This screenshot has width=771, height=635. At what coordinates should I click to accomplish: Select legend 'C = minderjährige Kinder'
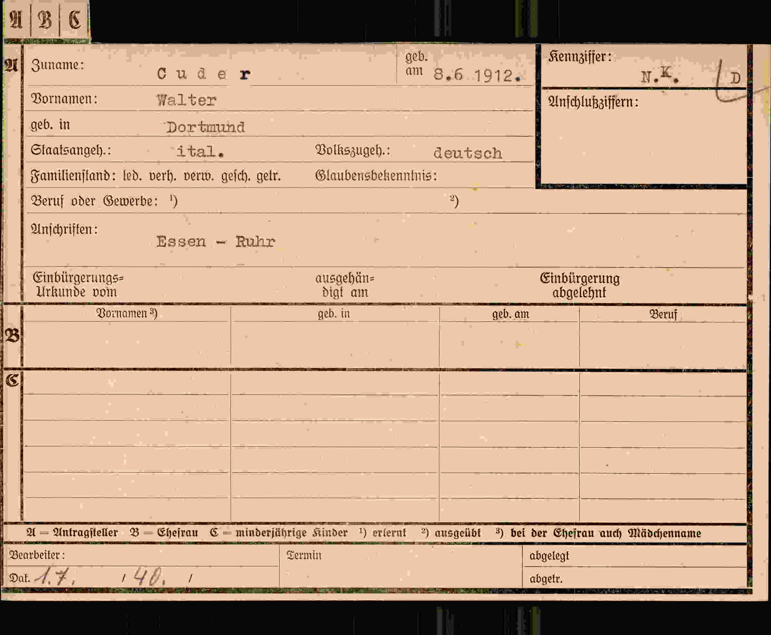(278, 533)
